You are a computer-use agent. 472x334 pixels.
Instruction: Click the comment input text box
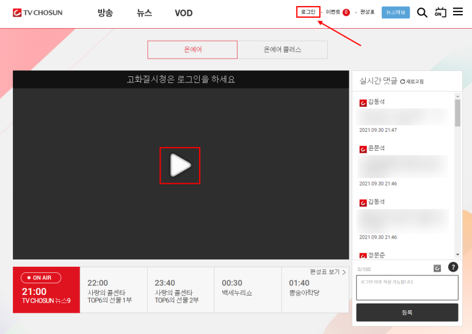pos(407,288)
